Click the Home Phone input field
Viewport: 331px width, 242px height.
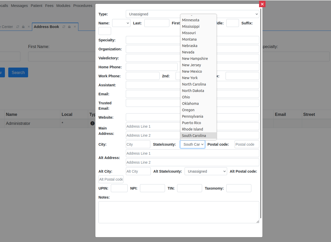pos(152,67)
